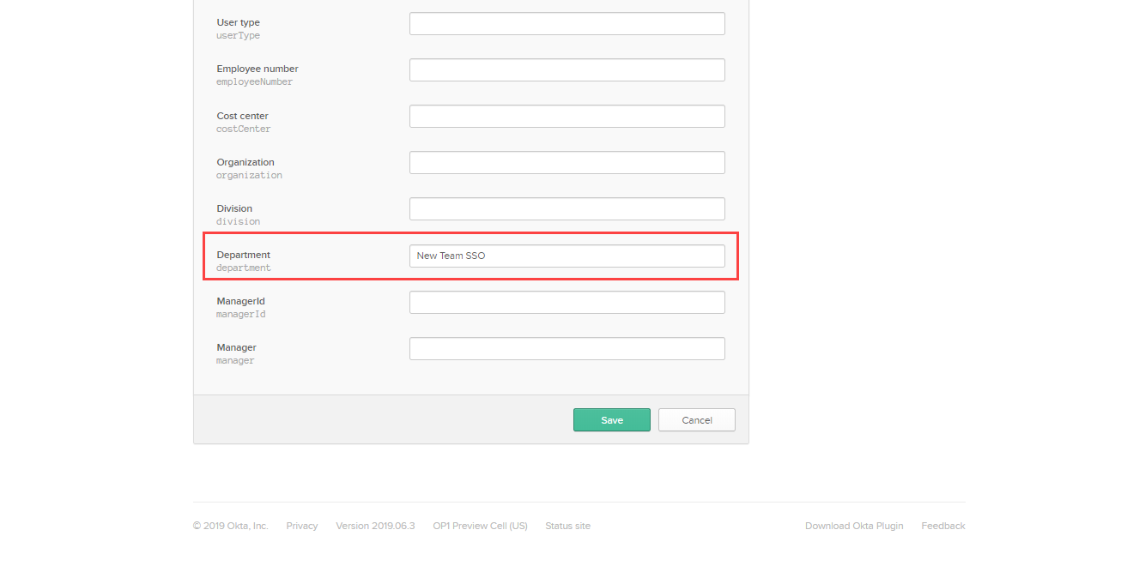1121x572 pixels.
Task: Click the ManagerId input field
Action: pyautogui.click(x=567, y=302)
